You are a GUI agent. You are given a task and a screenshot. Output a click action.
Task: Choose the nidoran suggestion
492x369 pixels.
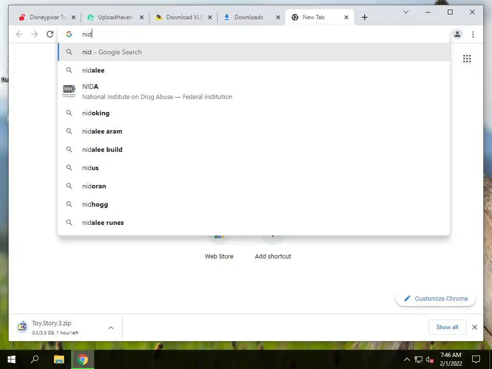pyautogui.click(x=254, y=186)
